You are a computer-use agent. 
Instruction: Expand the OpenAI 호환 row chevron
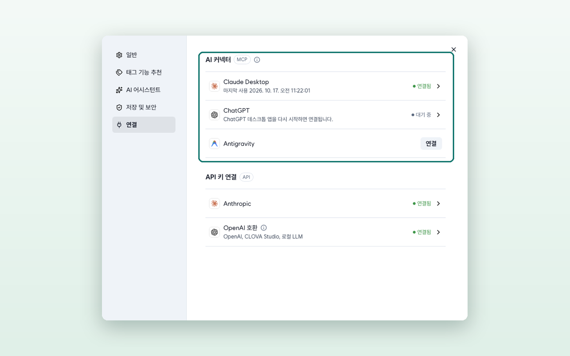pyautogui.click(x=438, y=232)
